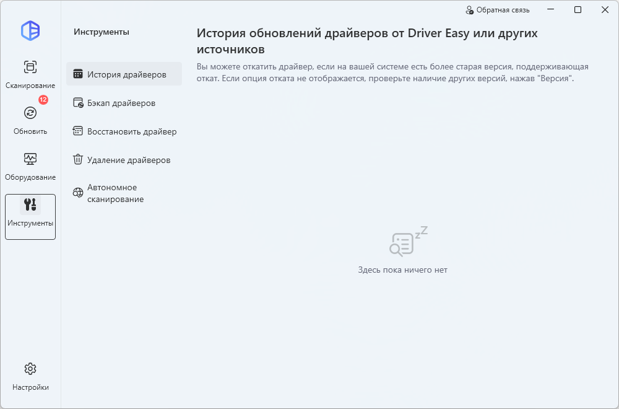Open the Сканирование scan icon
The width and height of the screenshot is (619, 409).
pos(30,67)
